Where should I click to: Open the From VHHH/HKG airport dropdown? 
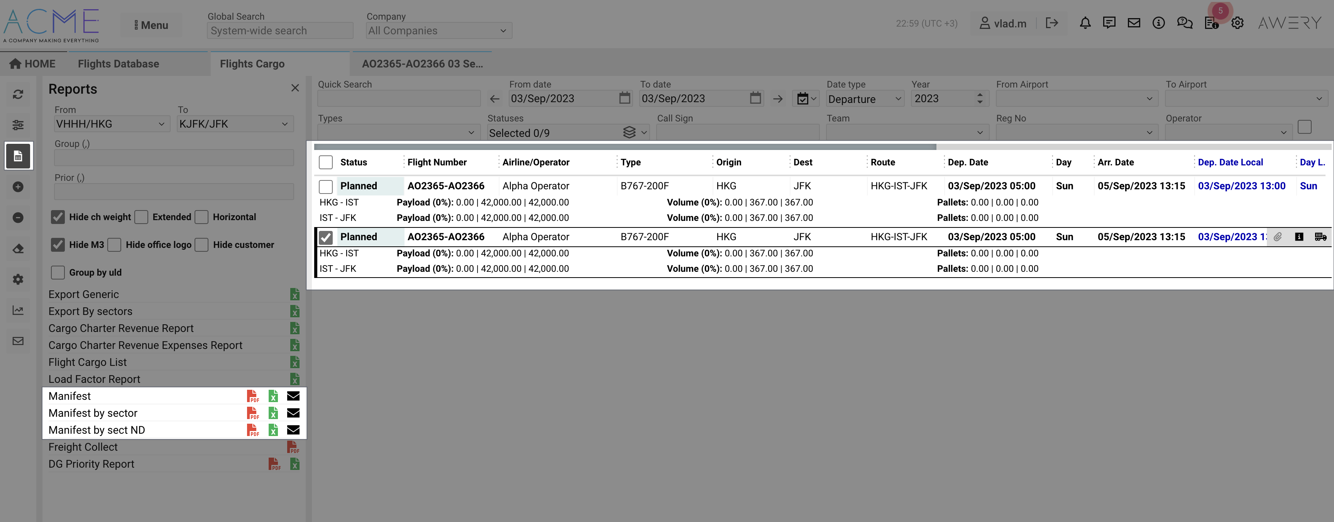click(111, 124)
